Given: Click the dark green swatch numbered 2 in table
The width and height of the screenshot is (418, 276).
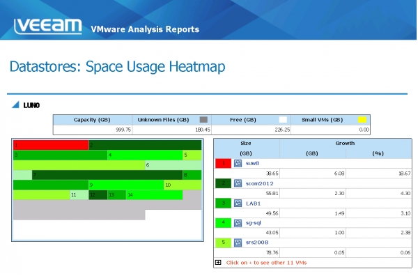Looking at the screenshot, I should click(x=223, y=183).
